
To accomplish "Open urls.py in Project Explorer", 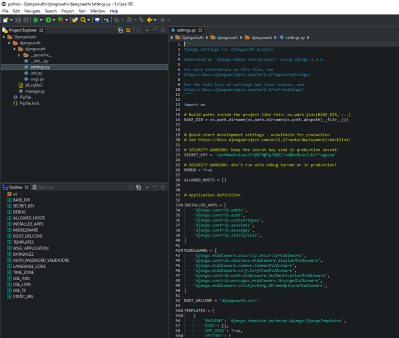I will (36, 73).
